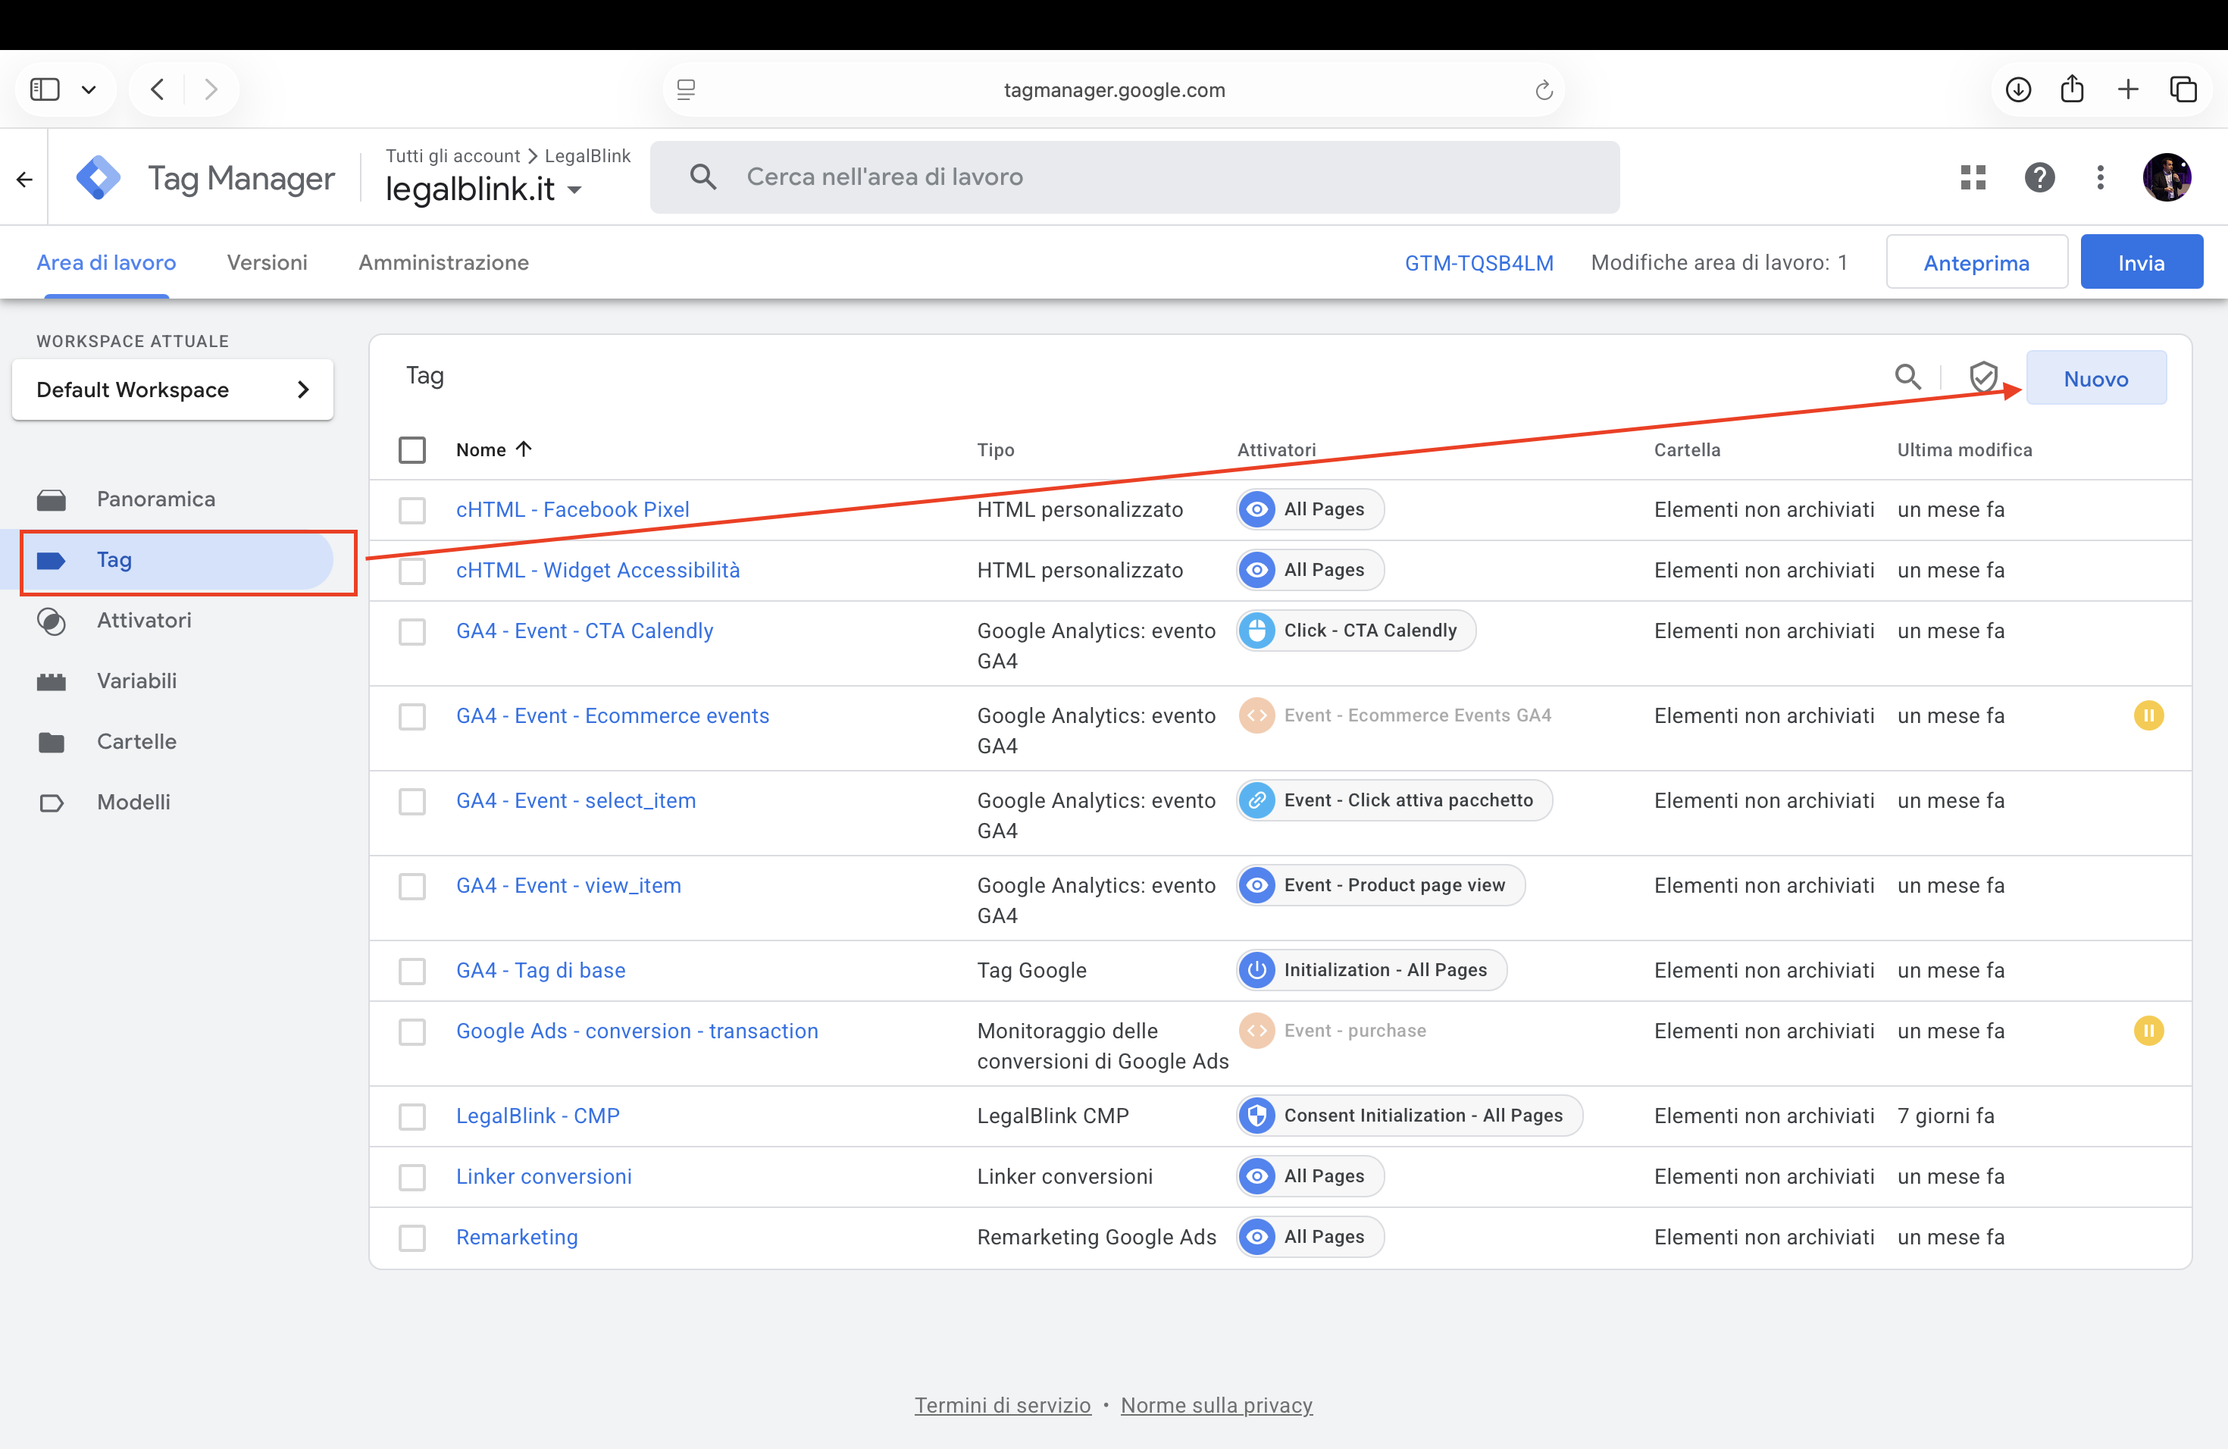The image size is (2228, 1449).
Task: Reload page with browser refresh icon
Action: tap(1544, 90)
